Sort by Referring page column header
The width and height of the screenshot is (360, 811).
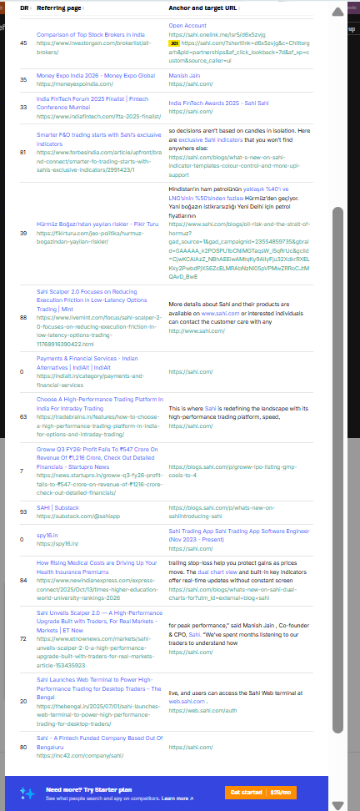[x=59, y=8]
